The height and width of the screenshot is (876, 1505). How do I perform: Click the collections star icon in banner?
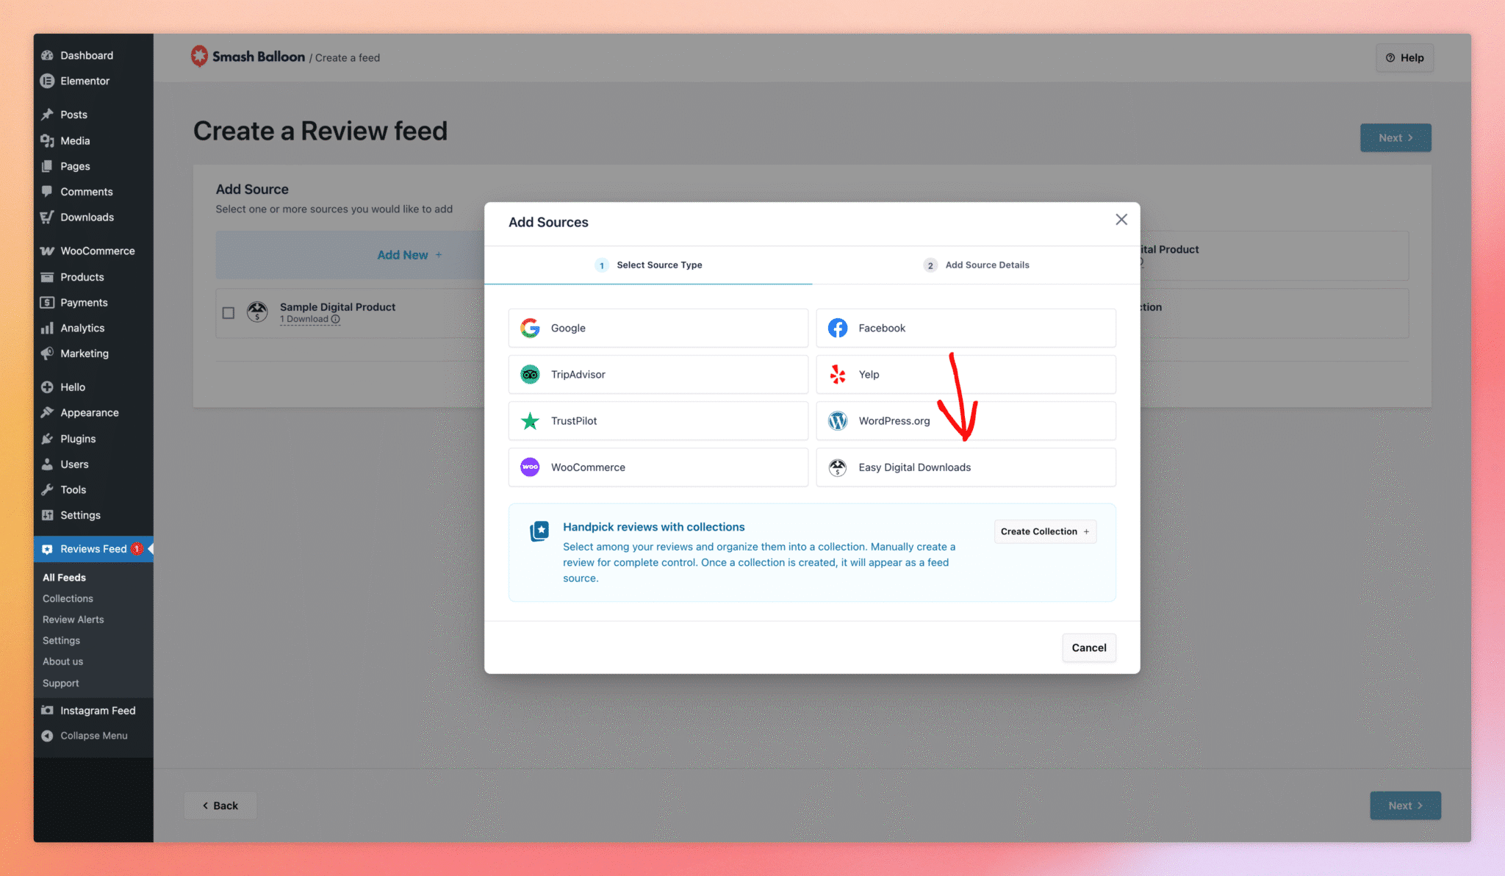coord(539,531)
